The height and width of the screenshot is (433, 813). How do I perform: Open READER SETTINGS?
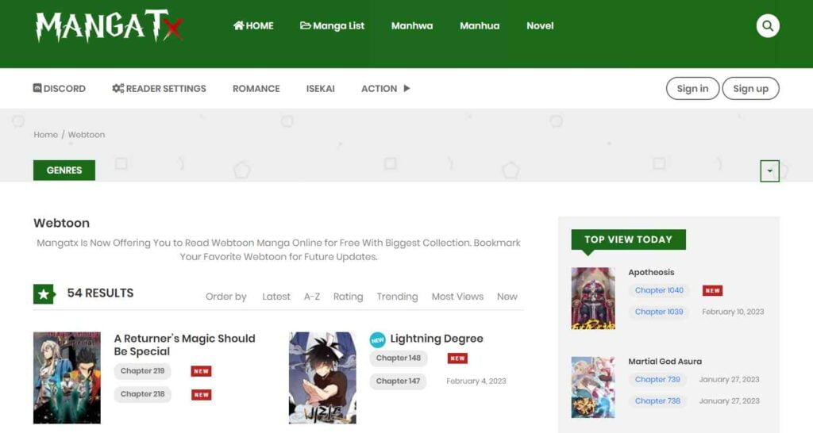pyautogui.click(x=159, y=89)
